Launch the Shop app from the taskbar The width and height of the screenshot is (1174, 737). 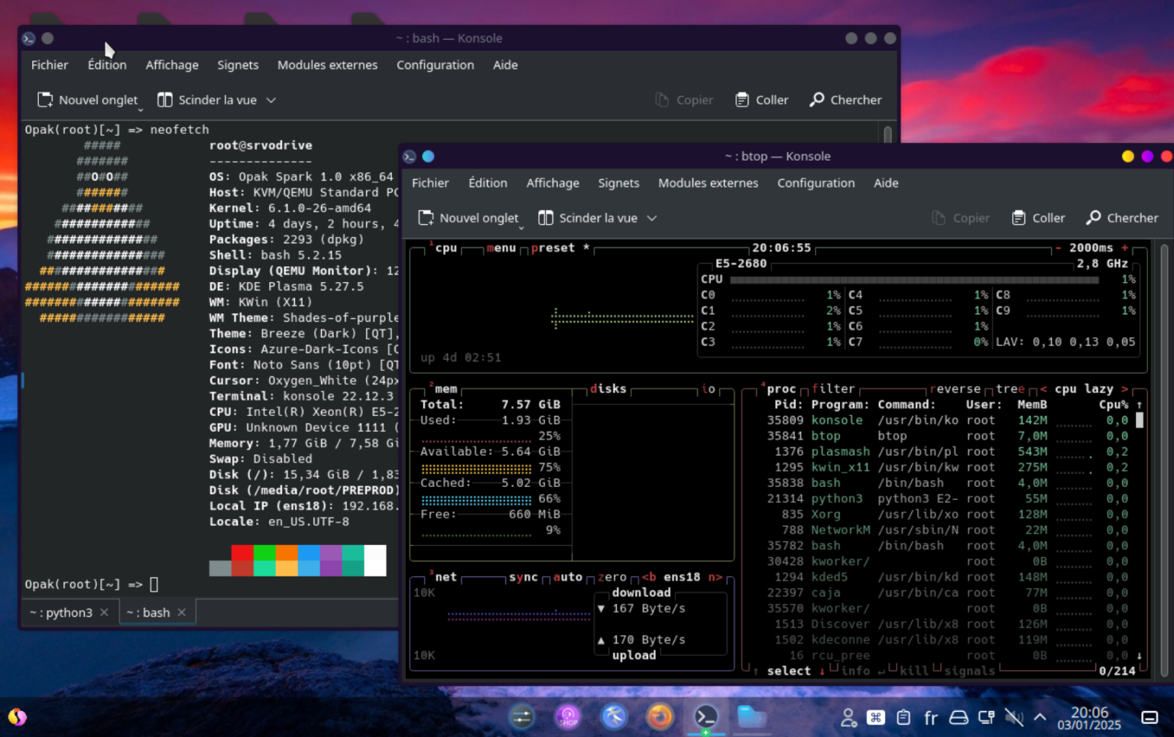pyautogui.click(x=568, y=716)
